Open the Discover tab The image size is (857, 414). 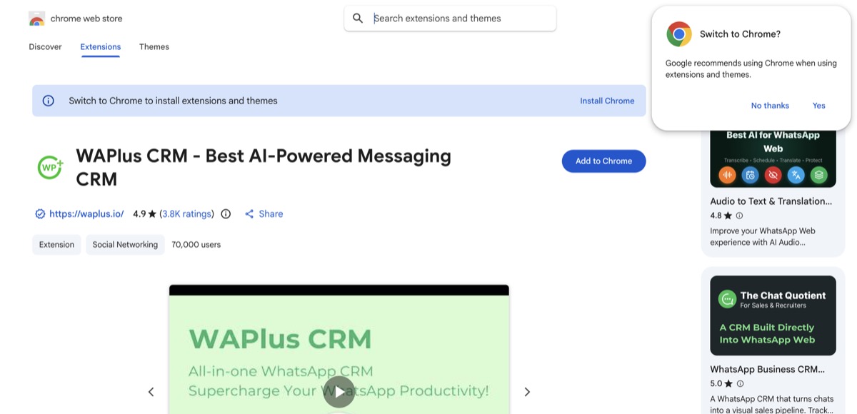pos(45,47)
